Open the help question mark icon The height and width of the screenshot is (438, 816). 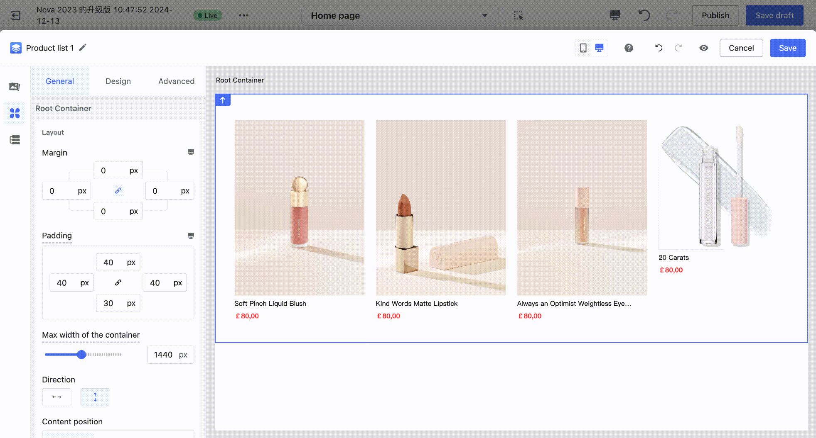point(629,48)
